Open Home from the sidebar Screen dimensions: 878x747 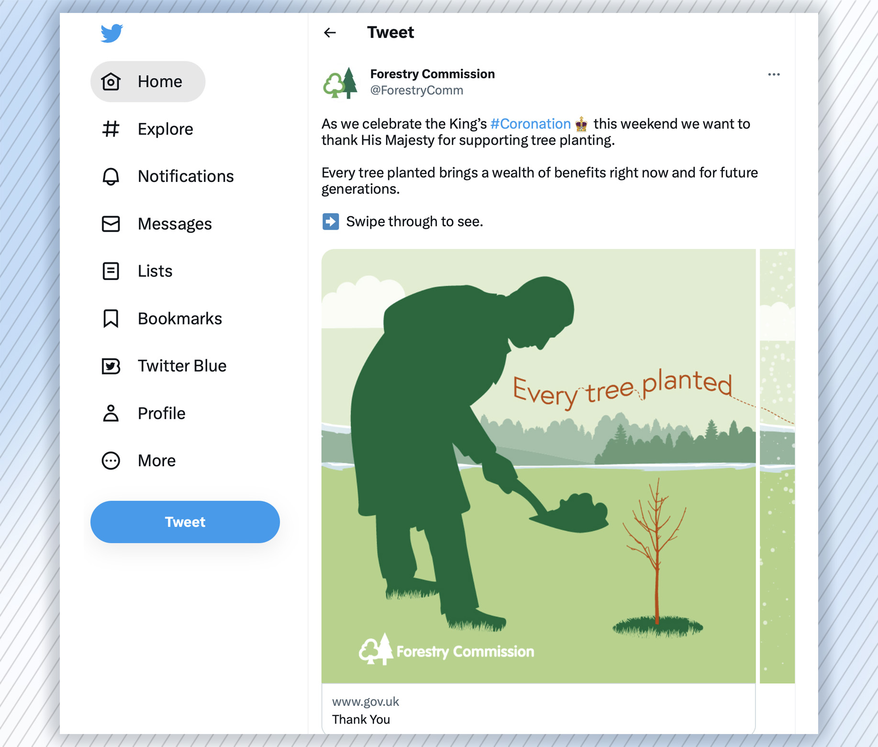(x=148, y=81)
